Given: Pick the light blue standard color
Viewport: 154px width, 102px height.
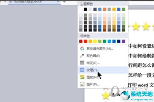Looking at the screenshot, I should 109,41.
